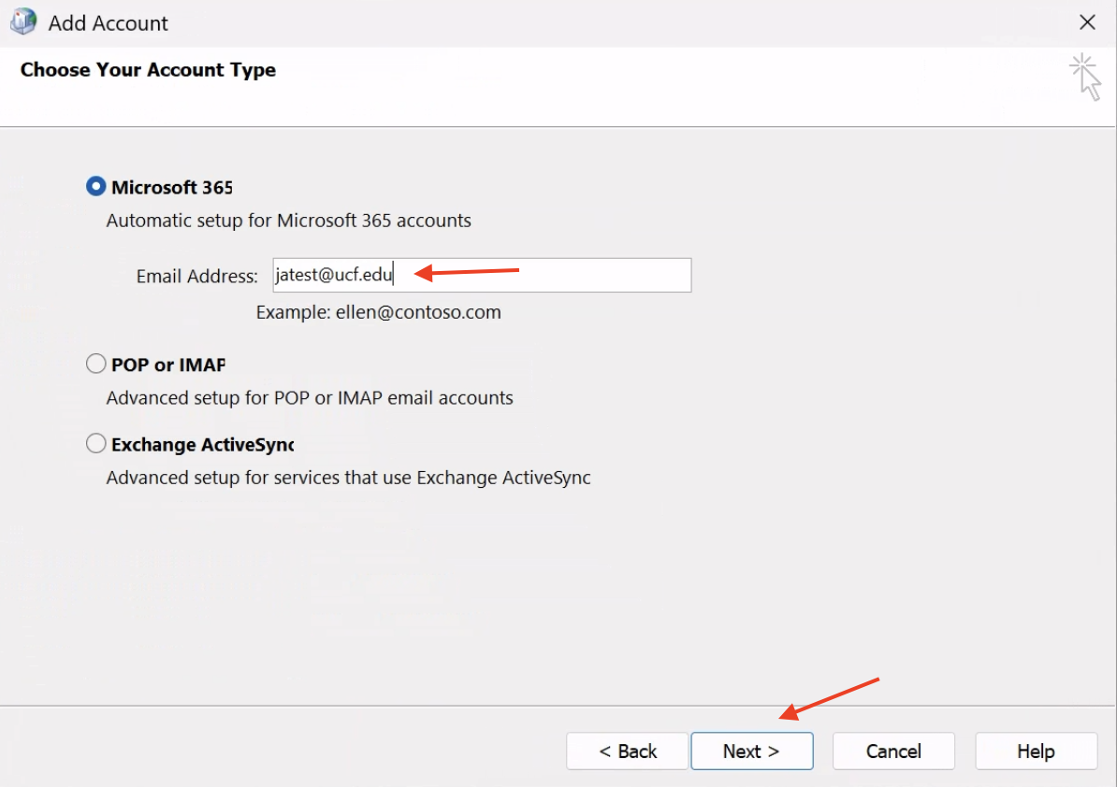Screen dimensions: 1117x787
Task: Open Help for account setup
Action: 1036,751
